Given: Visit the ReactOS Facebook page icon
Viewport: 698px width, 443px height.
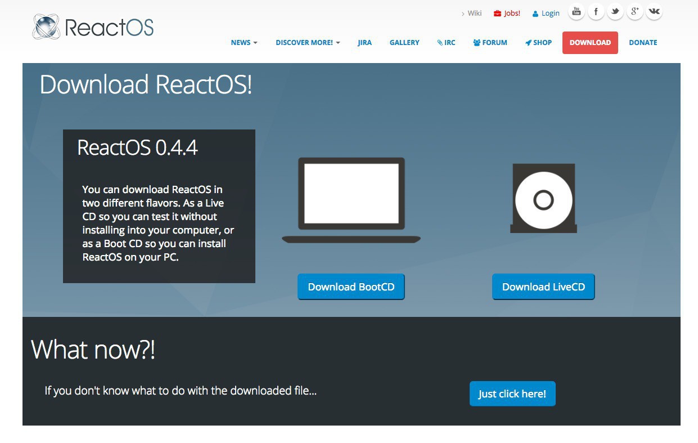Looking at the screenshot, I should click(x=596, y=11).
